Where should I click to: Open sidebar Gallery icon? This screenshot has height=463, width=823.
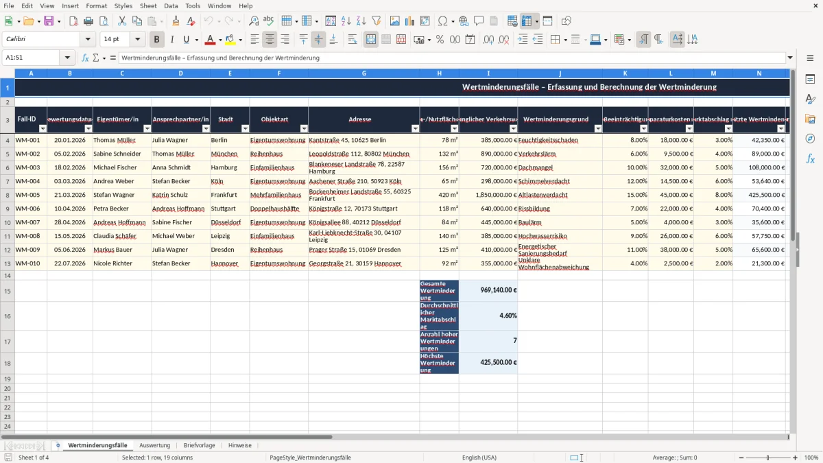810,119
